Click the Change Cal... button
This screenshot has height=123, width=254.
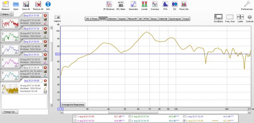10,112
